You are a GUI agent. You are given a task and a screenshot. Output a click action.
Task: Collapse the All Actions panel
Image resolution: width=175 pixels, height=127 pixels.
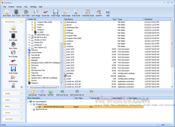tap(22, 21)
